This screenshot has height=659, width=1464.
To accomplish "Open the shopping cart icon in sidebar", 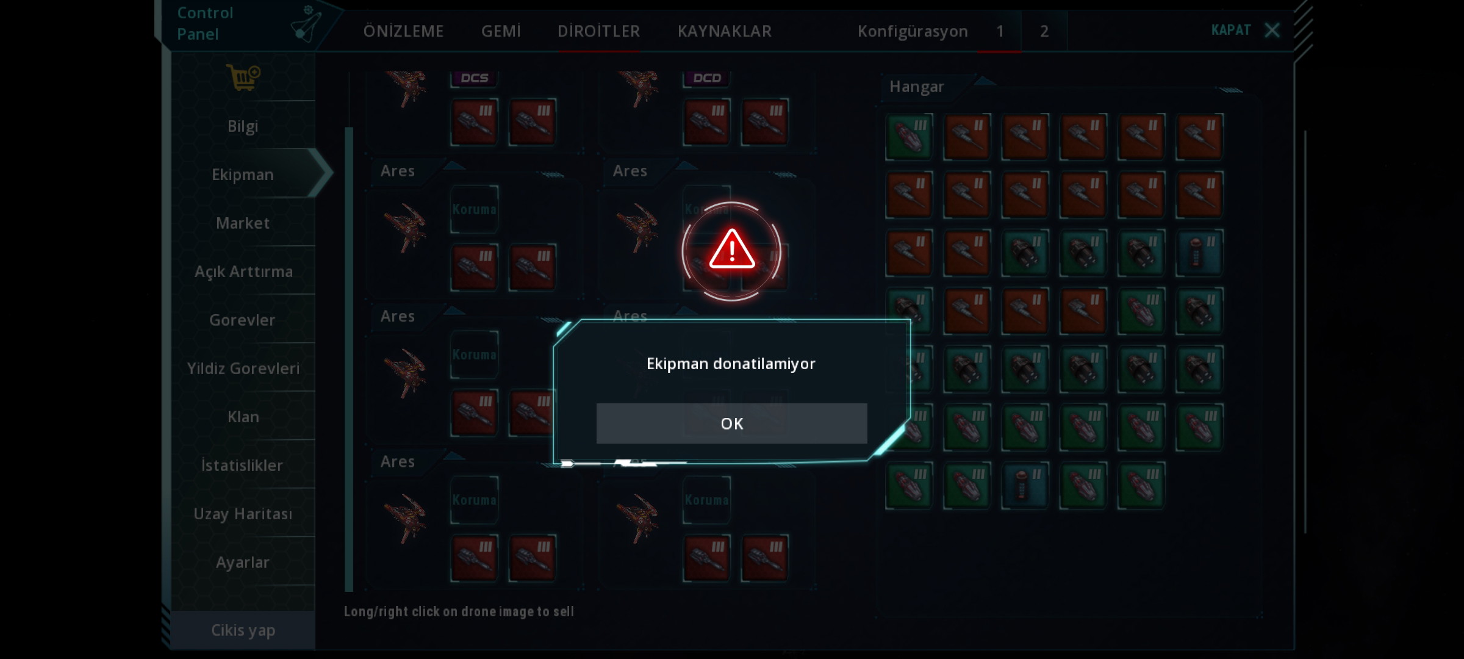I will click(x=243, y=77).
